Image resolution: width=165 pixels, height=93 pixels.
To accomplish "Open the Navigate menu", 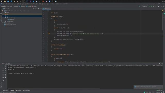I will point(14,4).
